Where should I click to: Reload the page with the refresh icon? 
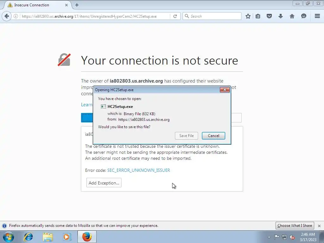[x=175, y=16]
